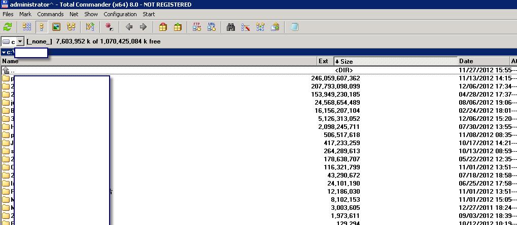Image resolution: width=517 pixels, height=225 pixels.
Task: Sort by the Ext column header
Action: (325, 61)
